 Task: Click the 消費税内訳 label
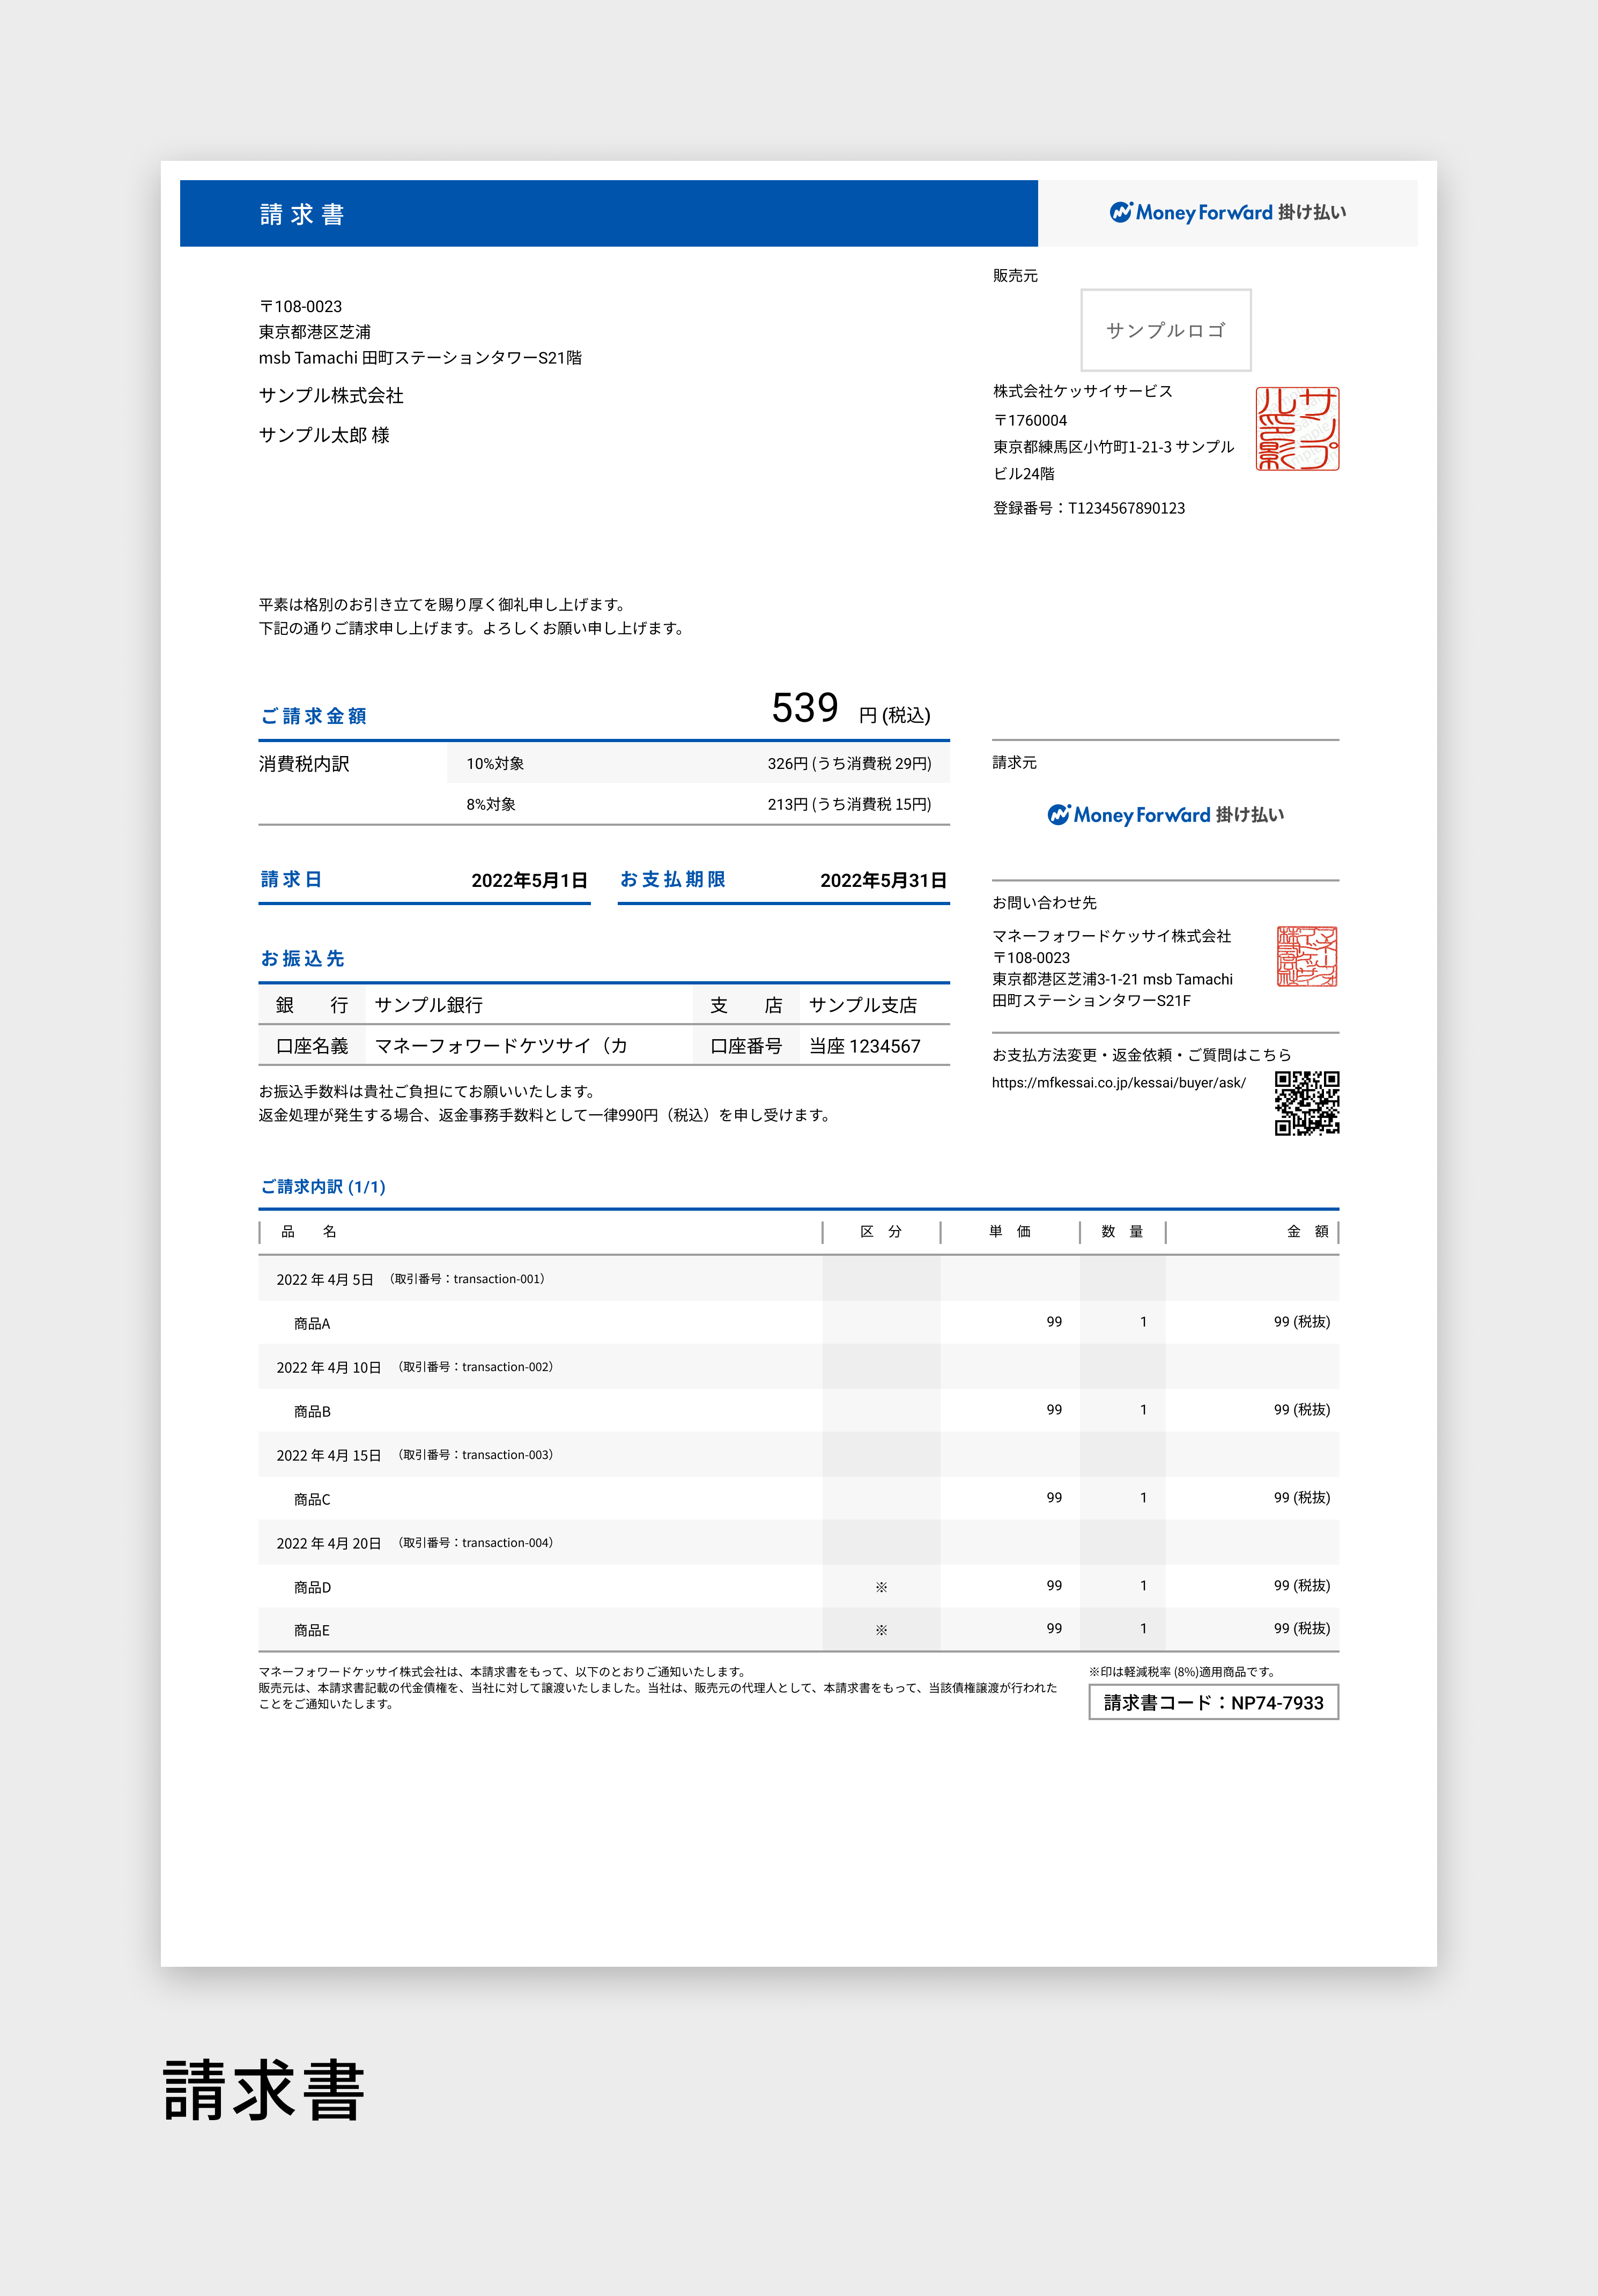tap(304, 764)
